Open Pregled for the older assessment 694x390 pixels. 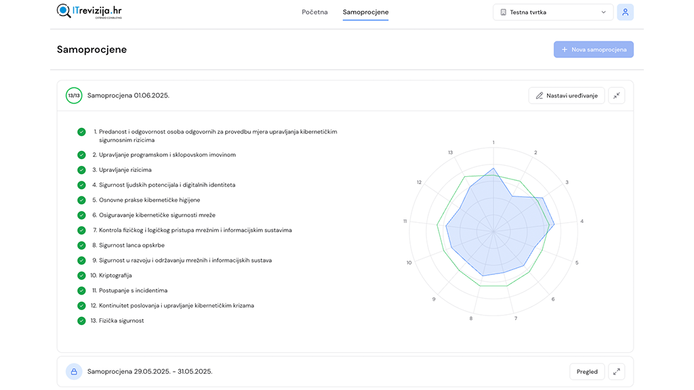pos(587,371)
